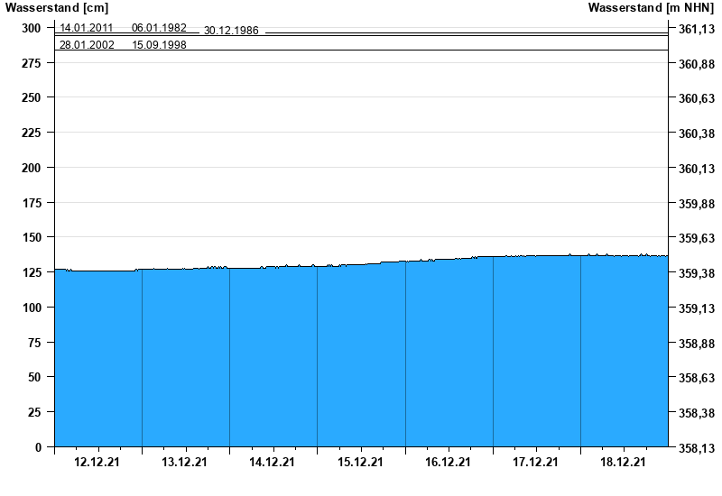The image size is (722, 496).
Task: Select the 17.12.21 date label
Action: click(x=535, y=463)
